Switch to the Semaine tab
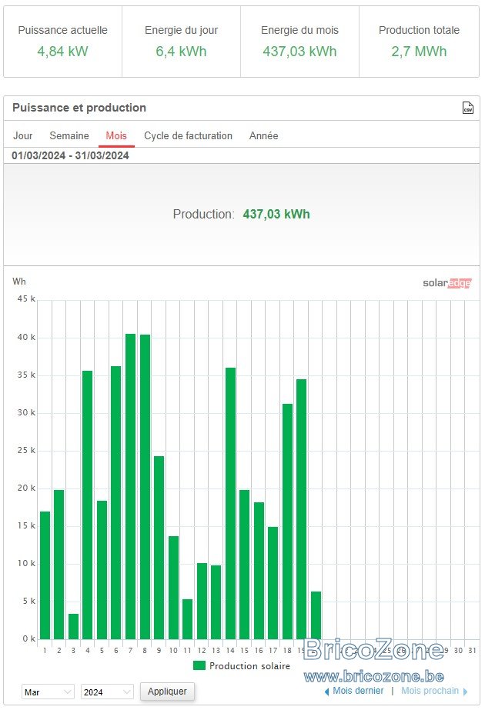This screenshot has width=485, height=710. (69, 136)
